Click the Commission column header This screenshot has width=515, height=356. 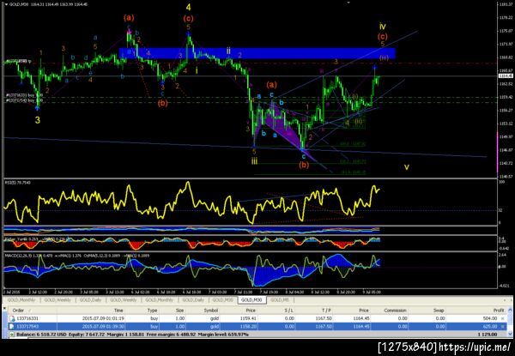395,310
